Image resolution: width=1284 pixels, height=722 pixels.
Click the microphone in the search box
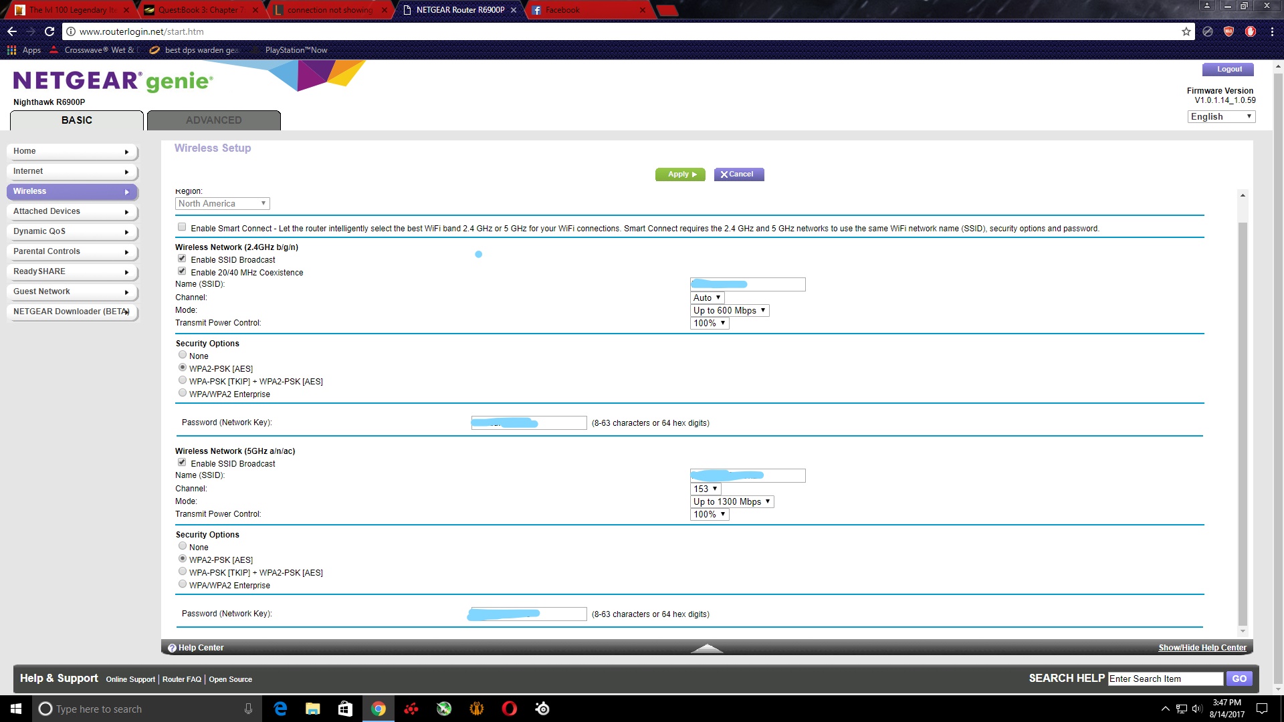[248, 709]
